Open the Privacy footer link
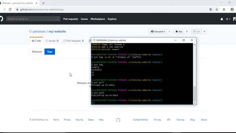The image size is (236, 133). 67,120
